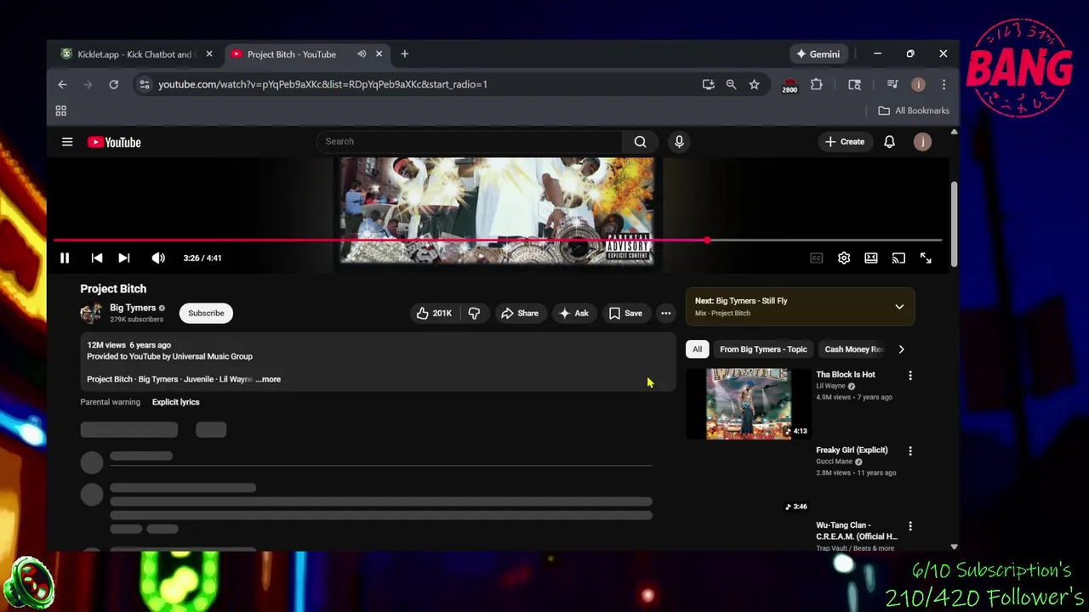1089x612 pixels.
Task: Seek on the red video progress bar
Action: coord(498,241)
